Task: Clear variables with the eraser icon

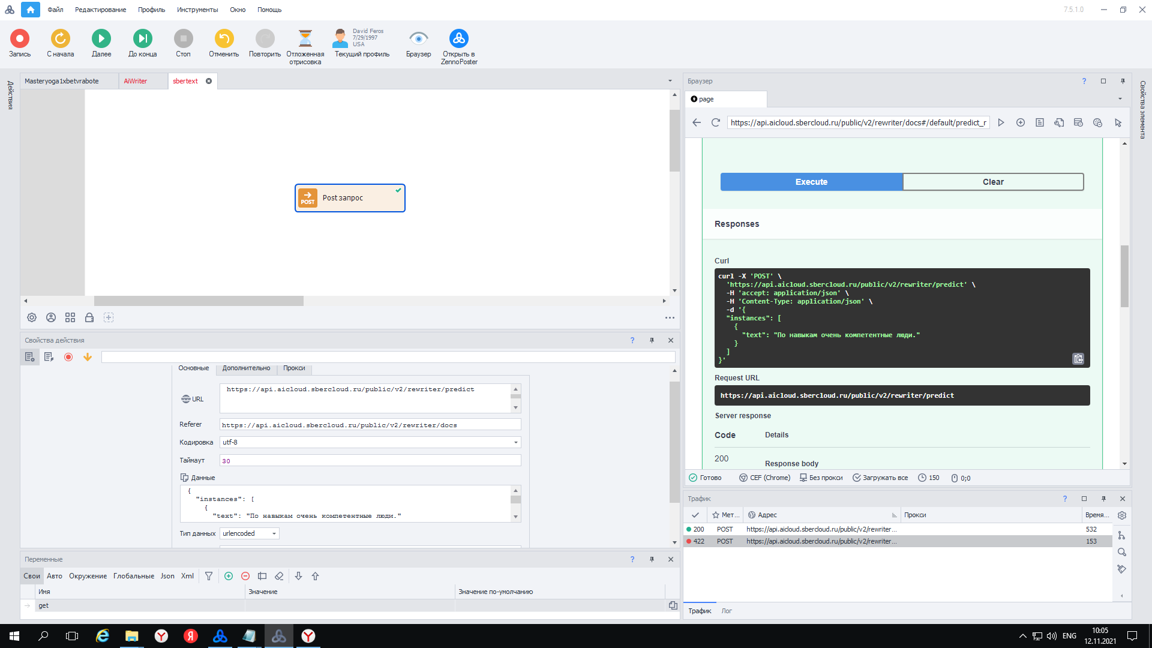Action: tap(279, 576)
